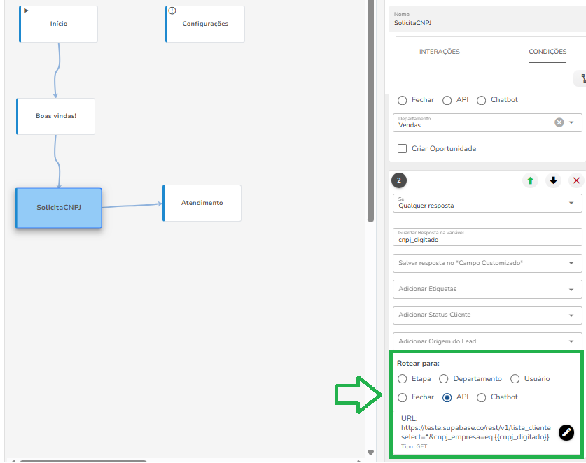The width and height of the screenshot is (586, 463).
Task: Select Chatbot radio above Departamento field
Action: point(482,101)
